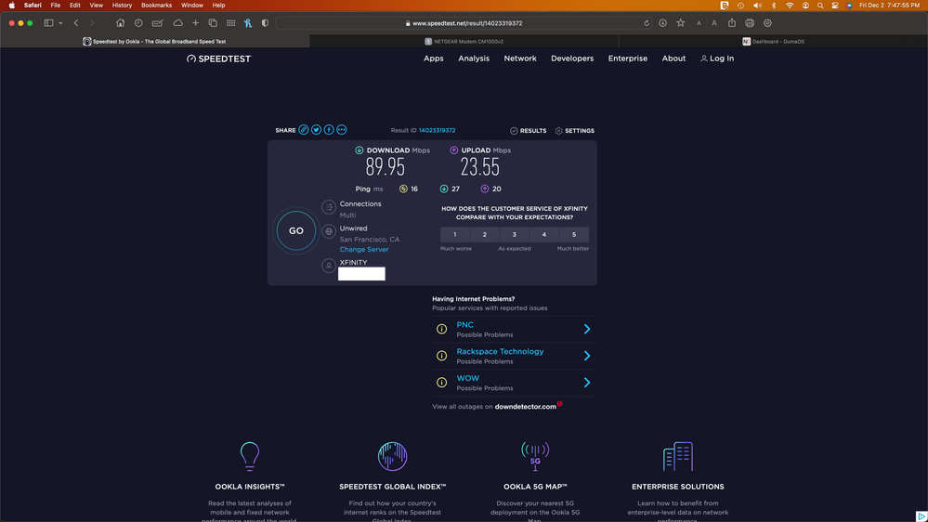The width and height of the screenshot is (928, 522).
Task: Open the Analysis navigation link
Action: (474, 59)
